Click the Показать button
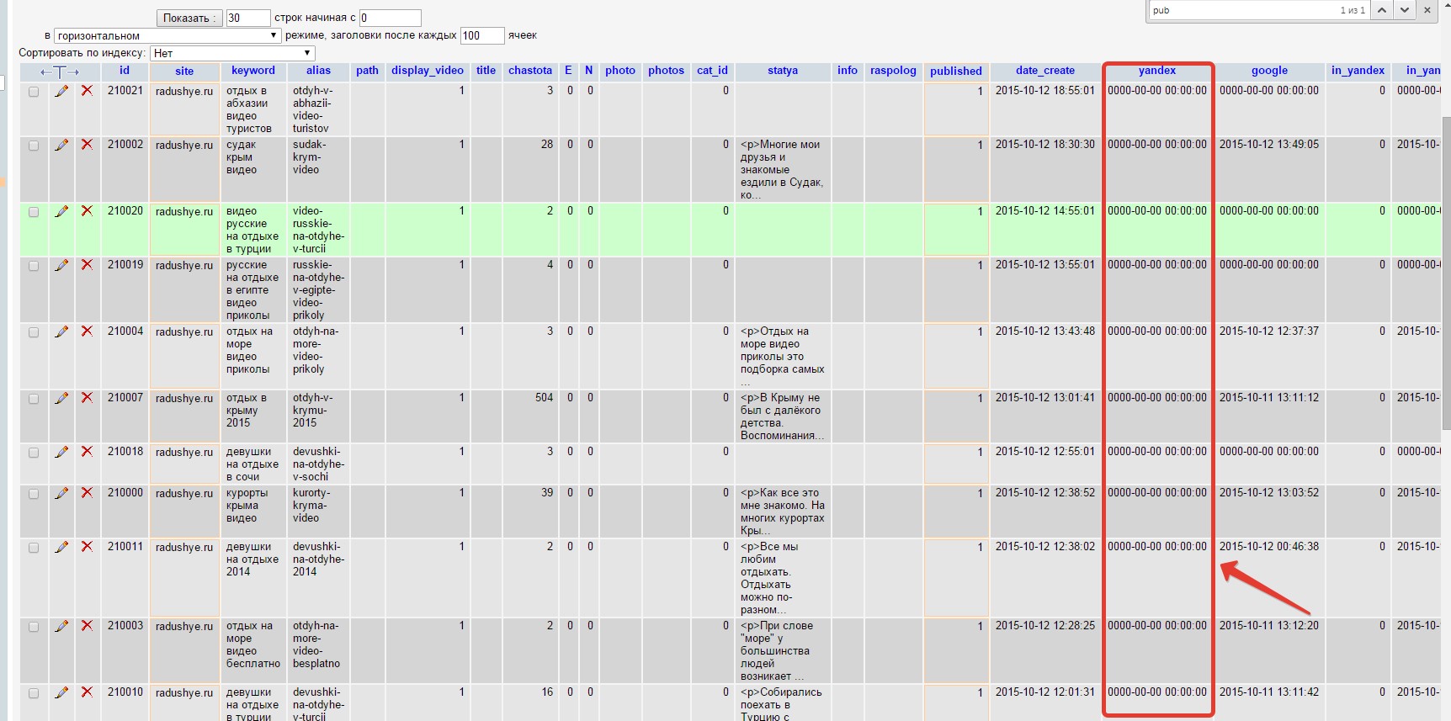1451x721 pixels. pyautogui.click(x=189, y=18)
